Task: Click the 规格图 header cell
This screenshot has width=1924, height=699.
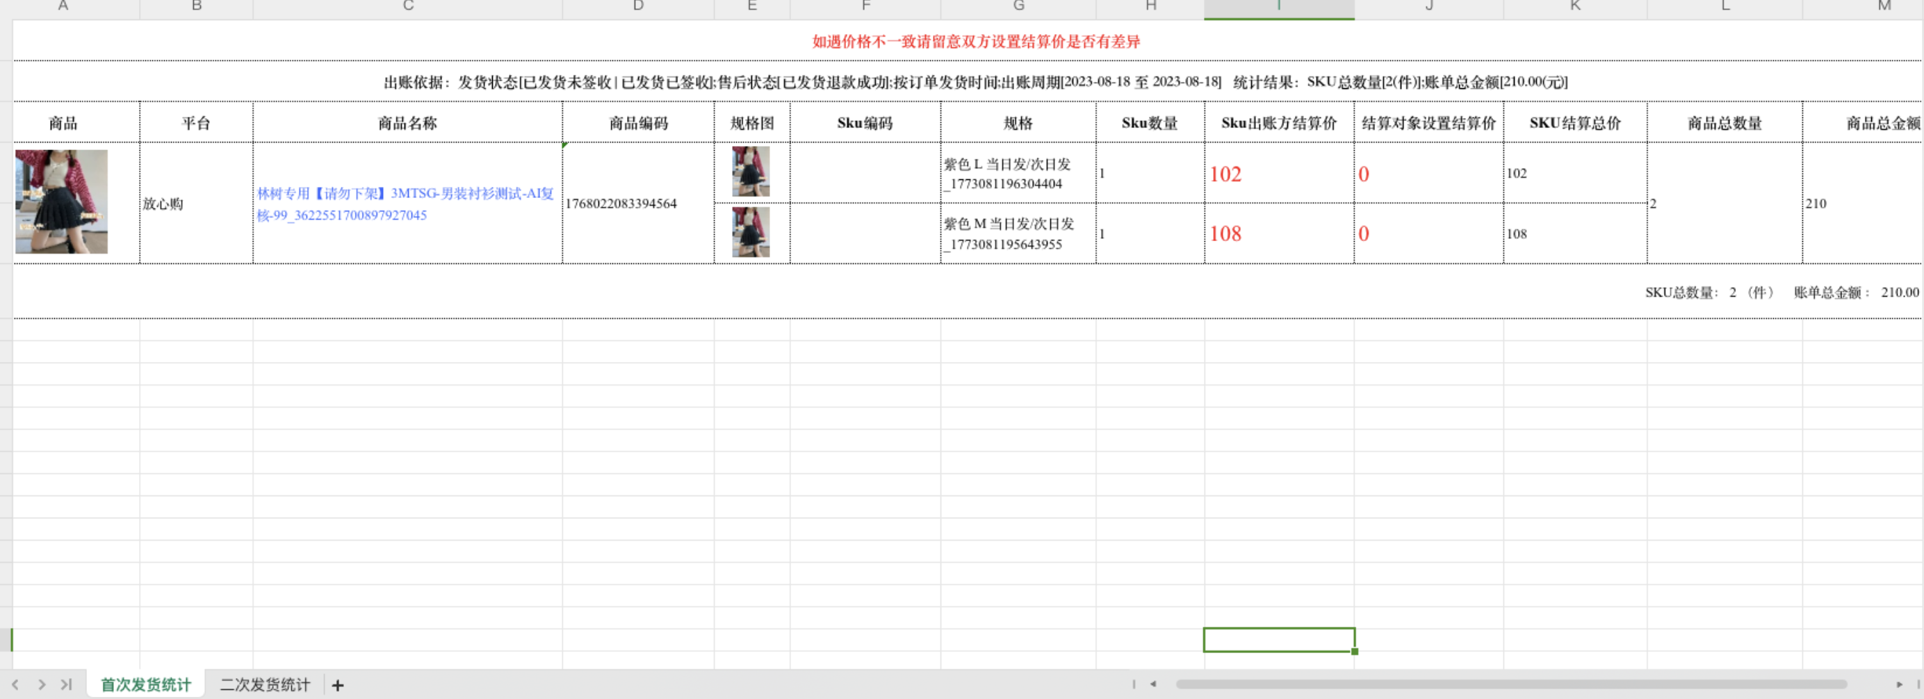Action: click(752, 122)
